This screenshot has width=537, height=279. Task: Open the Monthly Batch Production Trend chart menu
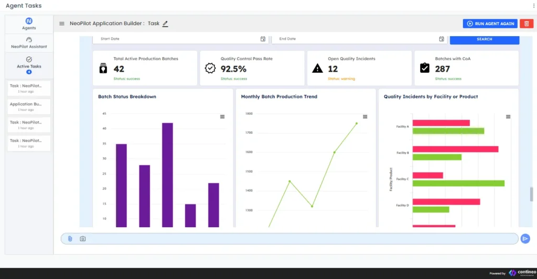coord(365,117)
